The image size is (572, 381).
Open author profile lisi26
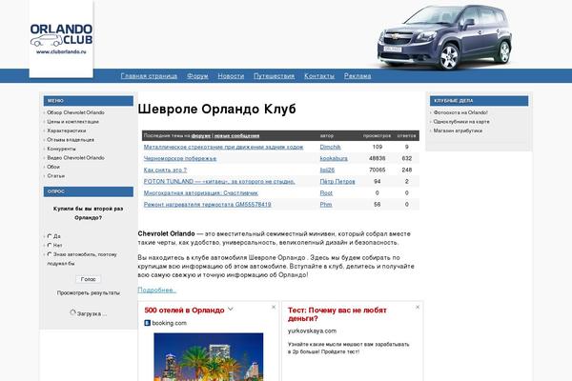pyautogui.click(x=327, y=170)
